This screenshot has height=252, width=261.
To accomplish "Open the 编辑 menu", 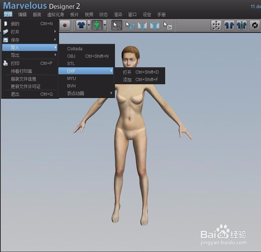I will pos(22,15).
